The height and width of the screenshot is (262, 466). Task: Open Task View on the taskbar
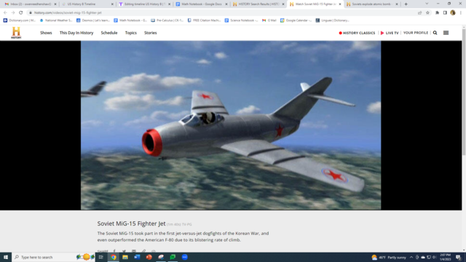click(101, 257)
